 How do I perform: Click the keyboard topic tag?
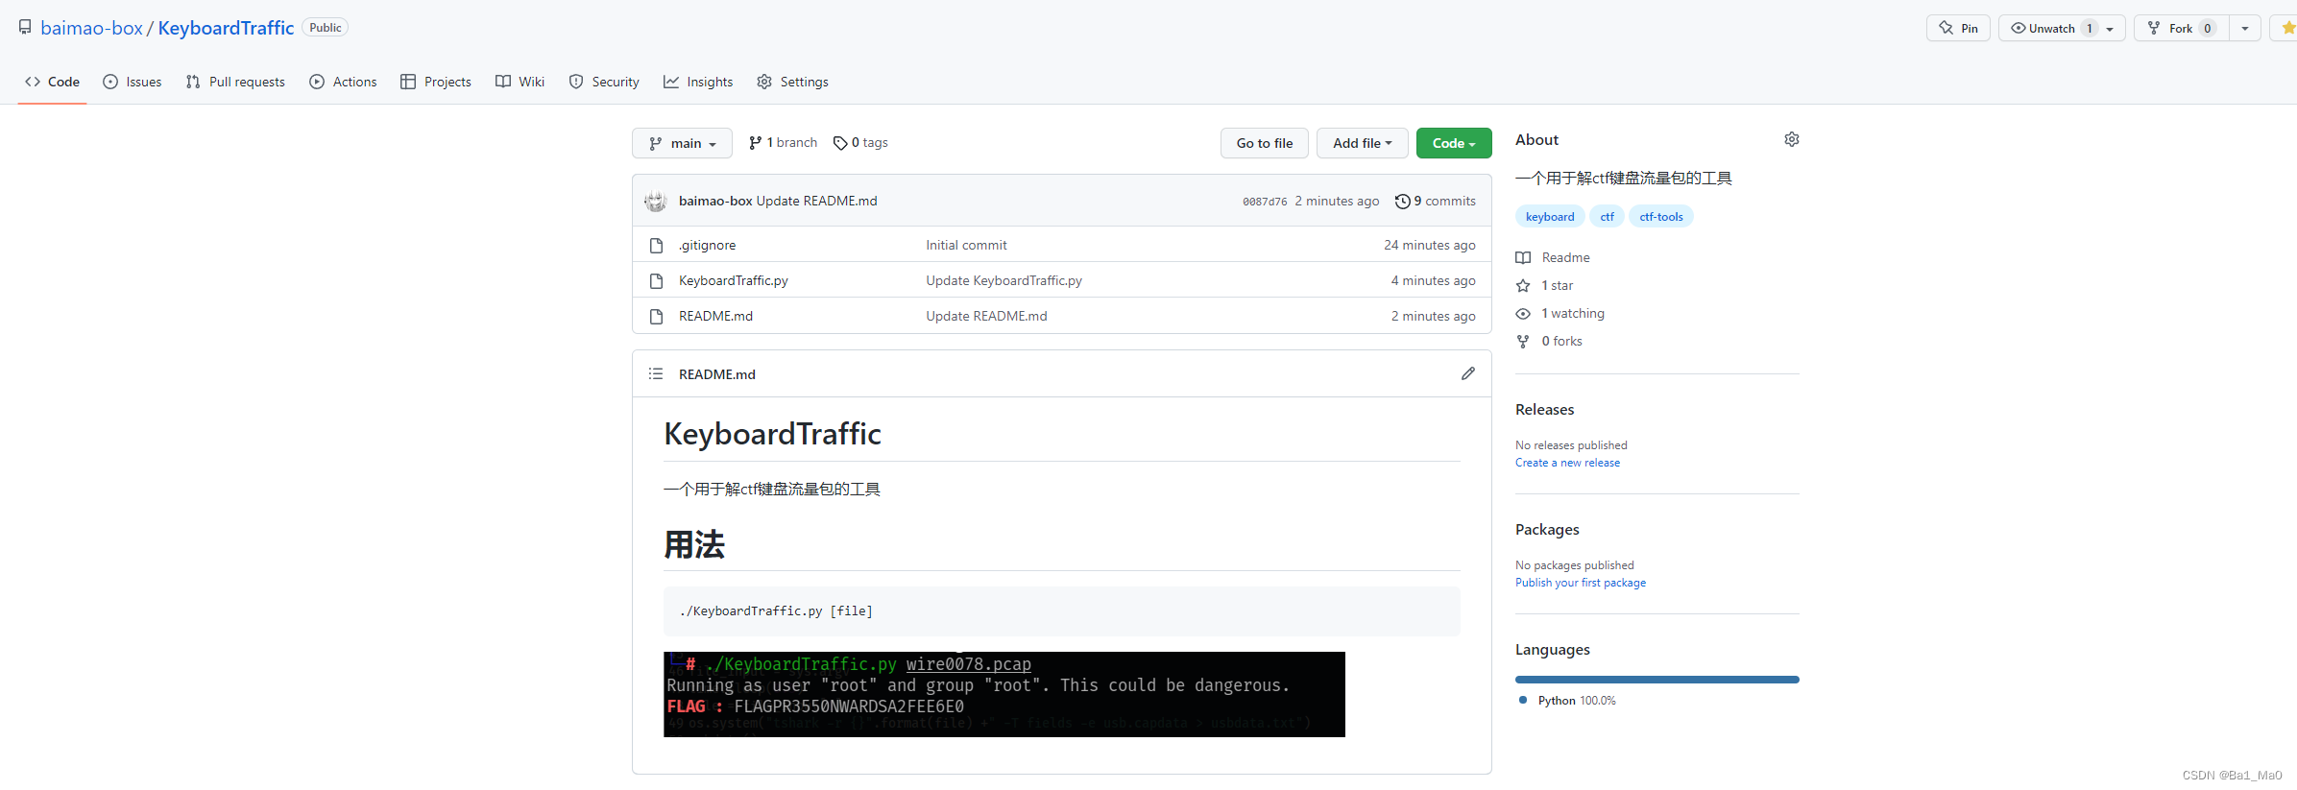(1550, 216)
